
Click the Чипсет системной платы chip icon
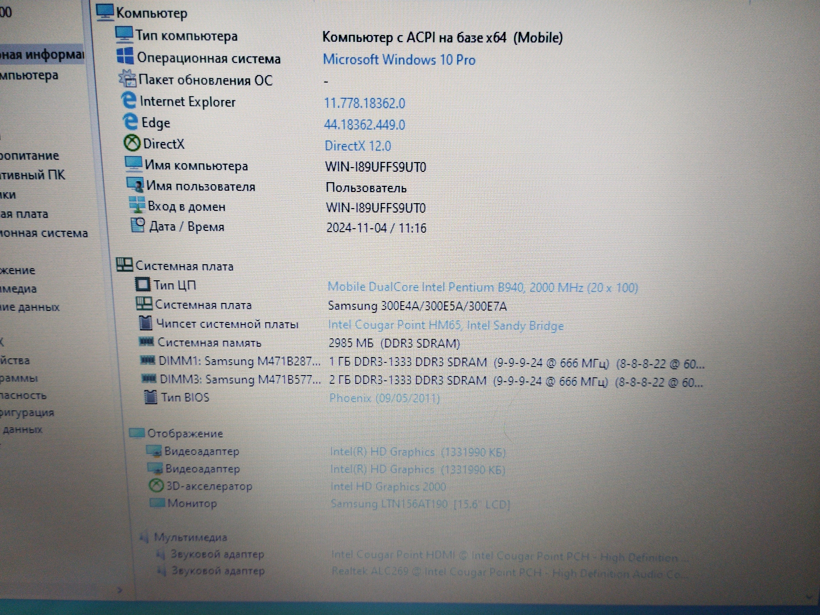pyautogui.click(x=146, y=323)
